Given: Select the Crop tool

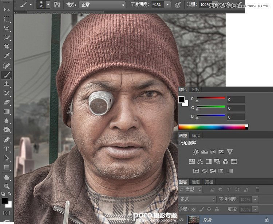Looking at the screenshot, I should (7, 47).
